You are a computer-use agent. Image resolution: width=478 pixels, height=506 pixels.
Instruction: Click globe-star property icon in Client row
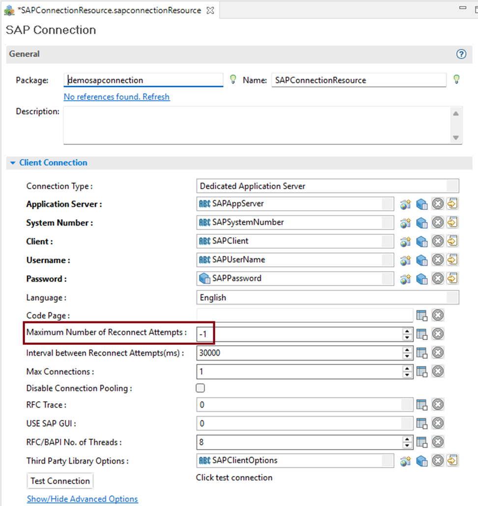(x=406, y=241)
